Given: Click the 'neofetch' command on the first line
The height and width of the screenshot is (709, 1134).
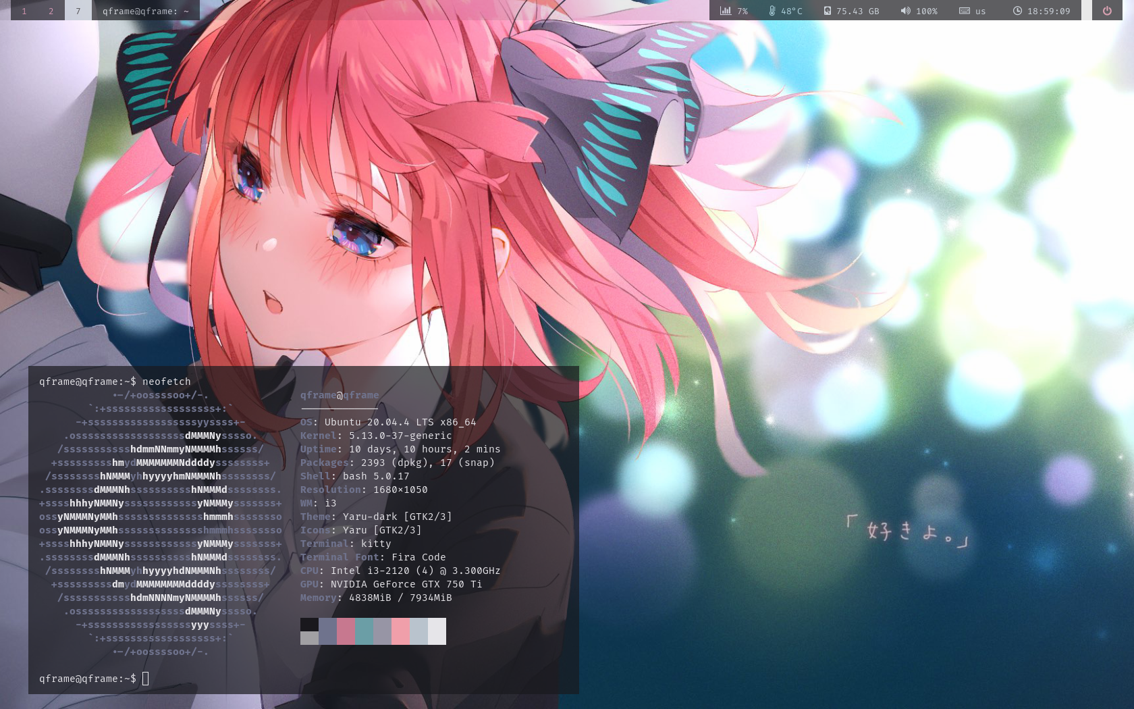Looking at the screenshot, I should 166,382.
